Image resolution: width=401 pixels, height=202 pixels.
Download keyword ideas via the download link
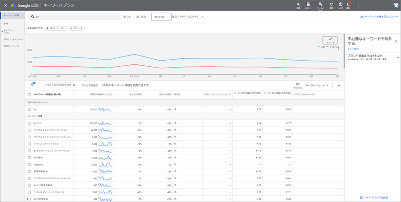(379, 17)
